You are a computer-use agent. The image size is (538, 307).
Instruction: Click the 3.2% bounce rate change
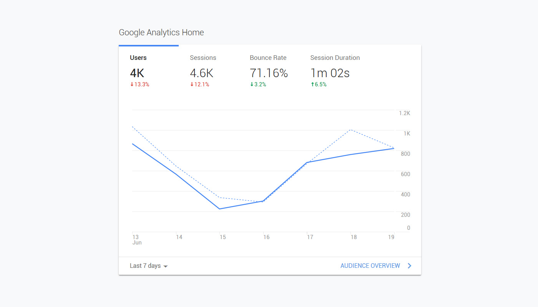[x=258, y=84]
